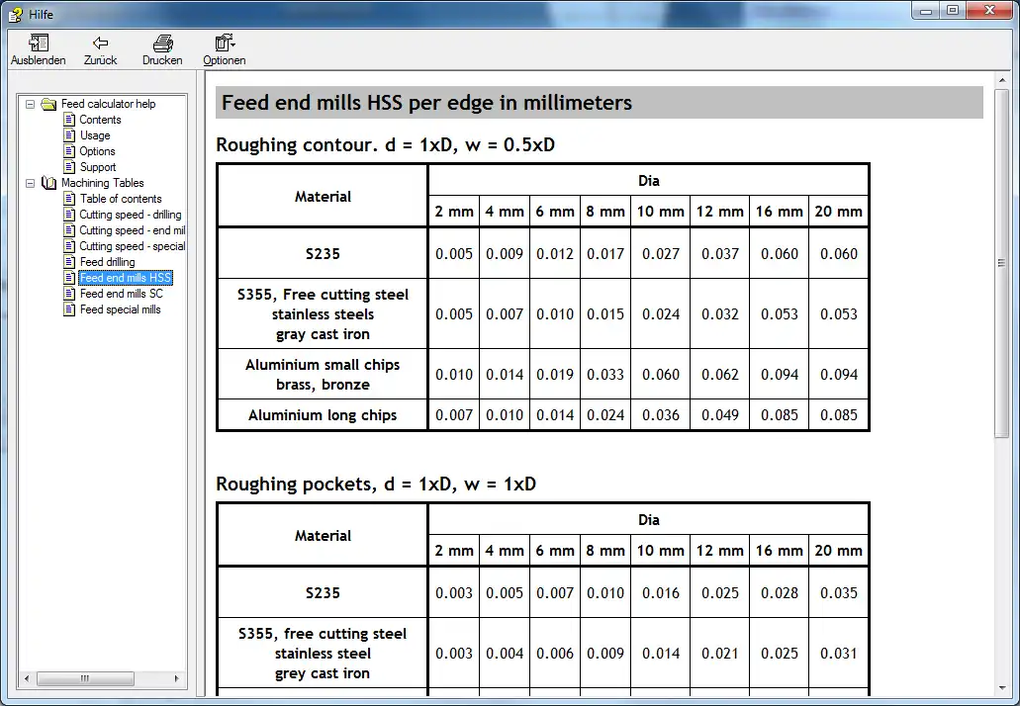Open Cutting speed - special topic

click(132, 246)
